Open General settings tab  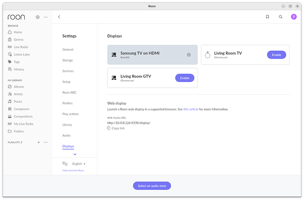(x=68, y=50)
